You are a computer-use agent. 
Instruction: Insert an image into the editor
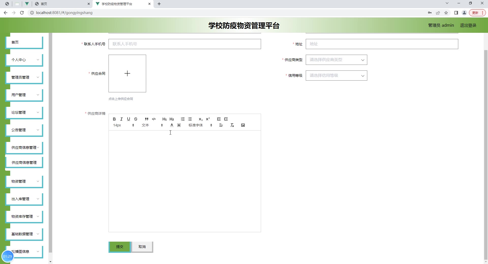tap(243, 125)
